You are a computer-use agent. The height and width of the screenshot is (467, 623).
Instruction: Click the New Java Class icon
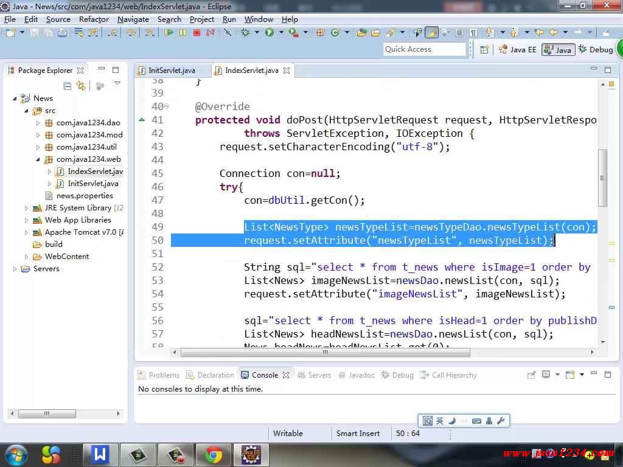335,33
